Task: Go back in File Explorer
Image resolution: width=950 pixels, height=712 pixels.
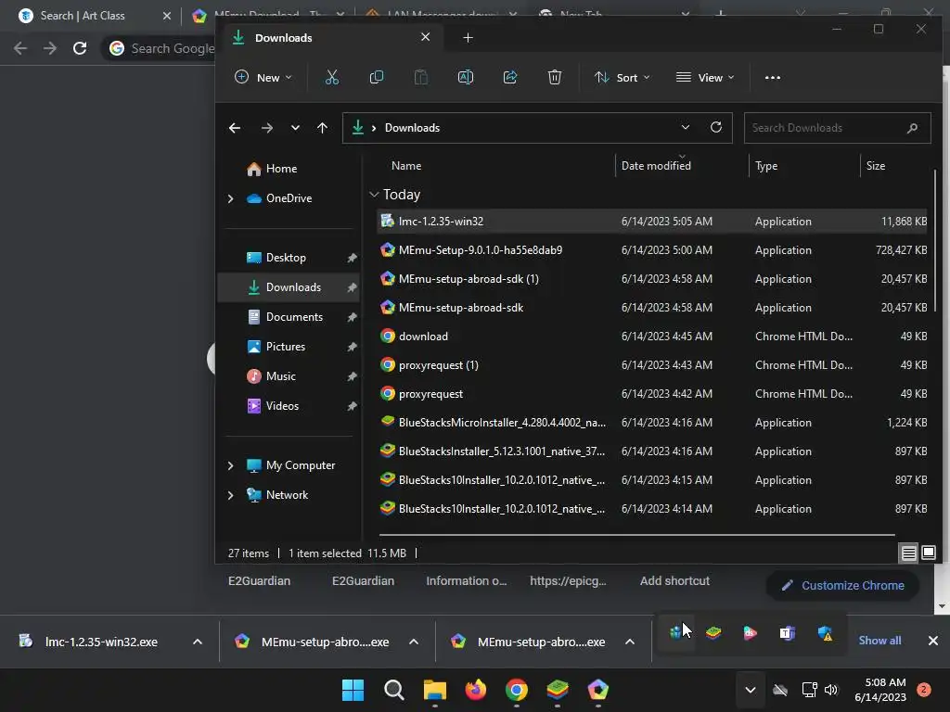Action: click(x=235, y=128)
